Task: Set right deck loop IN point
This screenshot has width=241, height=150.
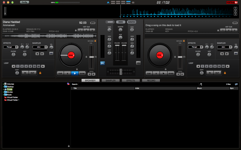Action: point(210,73)
